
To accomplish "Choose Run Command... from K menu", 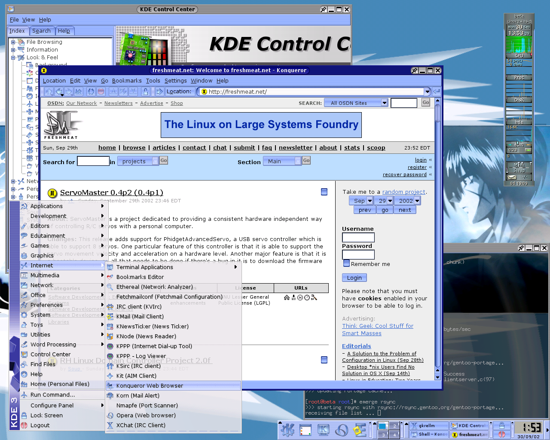I will [x=62, y=395].
